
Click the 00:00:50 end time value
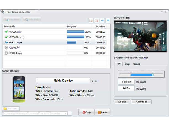(x=141, y=89)
